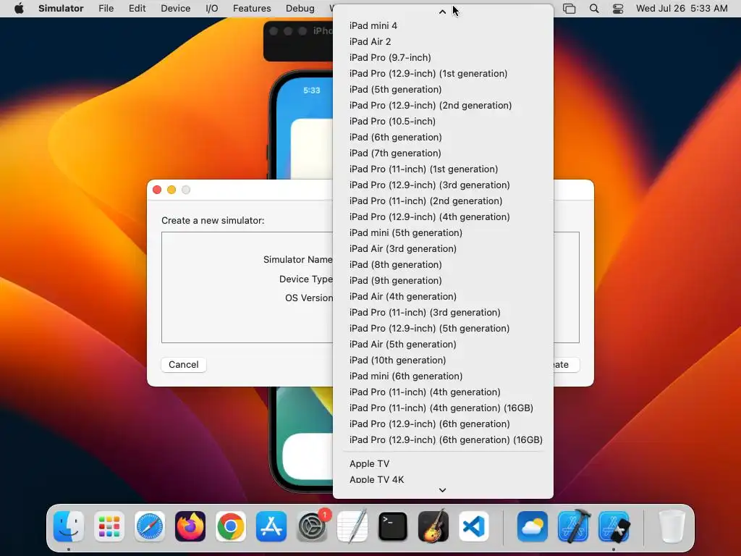Pick iPad (8th generation)
This screenshot has width=741, height=556.
click(x=444, y=265)
